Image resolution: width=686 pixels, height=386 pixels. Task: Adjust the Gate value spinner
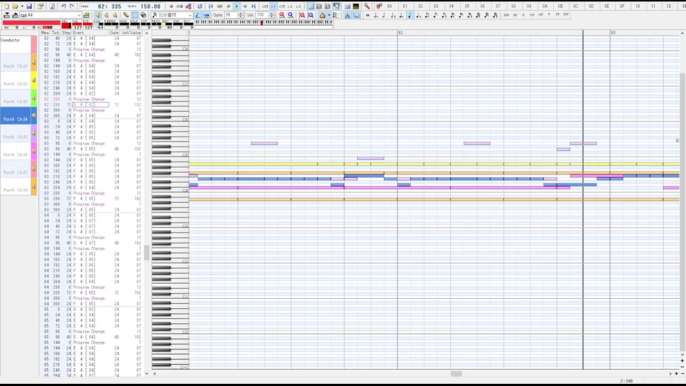(240, 15)
